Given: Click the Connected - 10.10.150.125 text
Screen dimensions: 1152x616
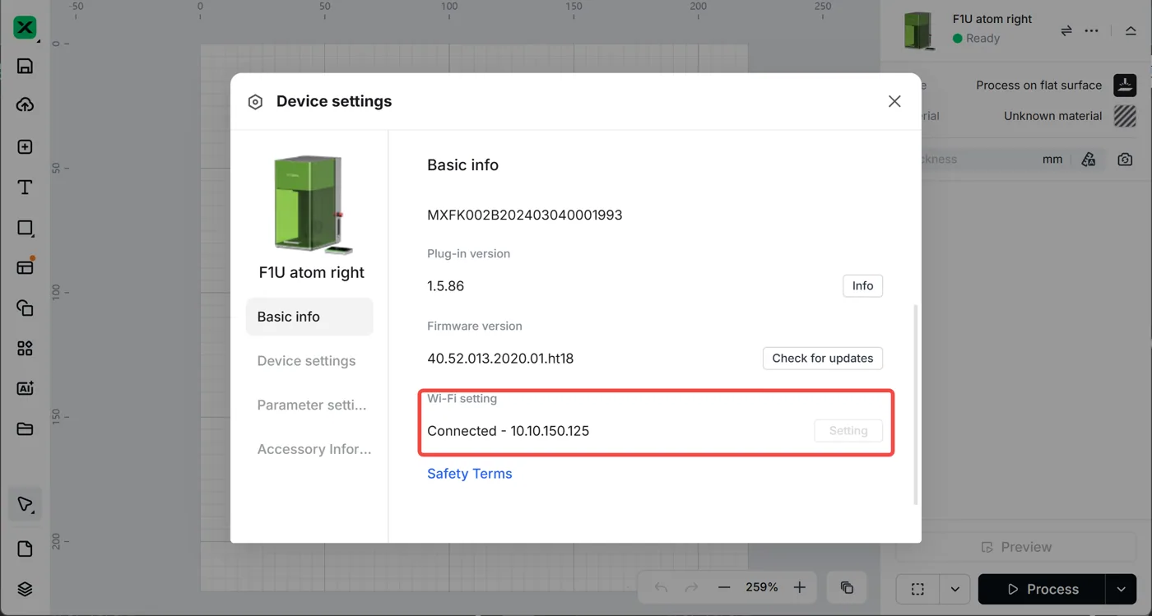Looking at the screenshot, I should click(x=509, y=431).
